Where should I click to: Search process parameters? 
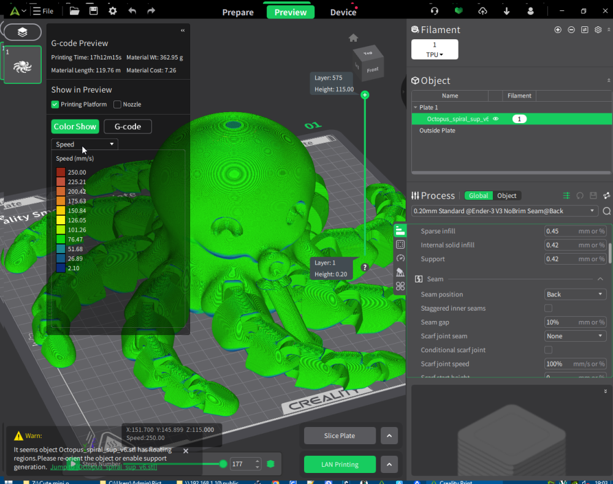pyautogui.click(x=607, y=211)
